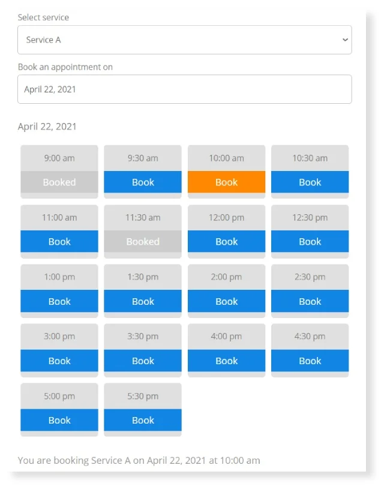The height and width of the screenshot is (492, 390).
Task: Book the 3:00 pm appointment
Action: tap(59, 361)
